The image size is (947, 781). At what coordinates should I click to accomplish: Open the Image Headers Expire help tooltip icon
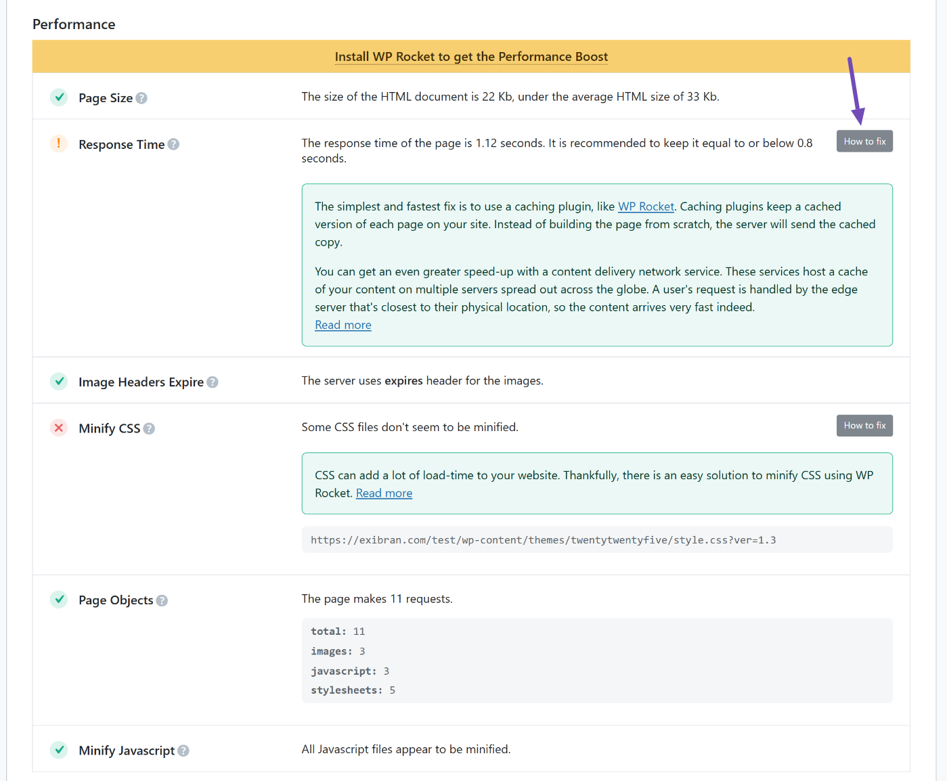tap(213, 382)
